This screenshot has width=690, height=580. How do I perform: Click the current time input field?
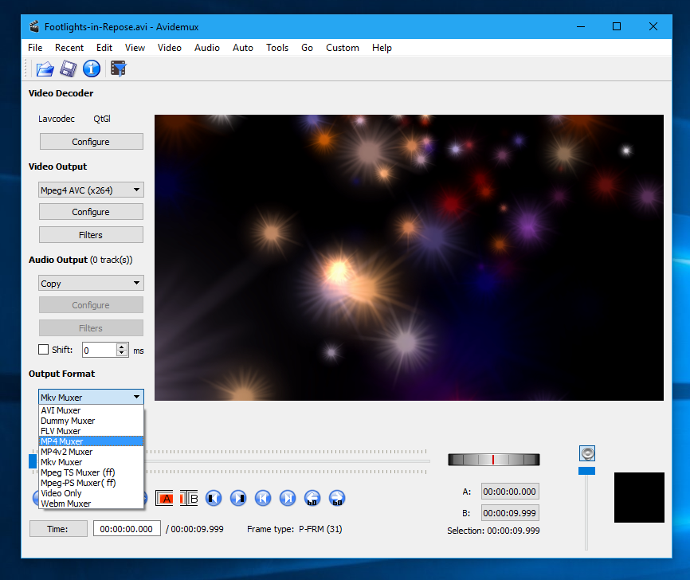127,529
